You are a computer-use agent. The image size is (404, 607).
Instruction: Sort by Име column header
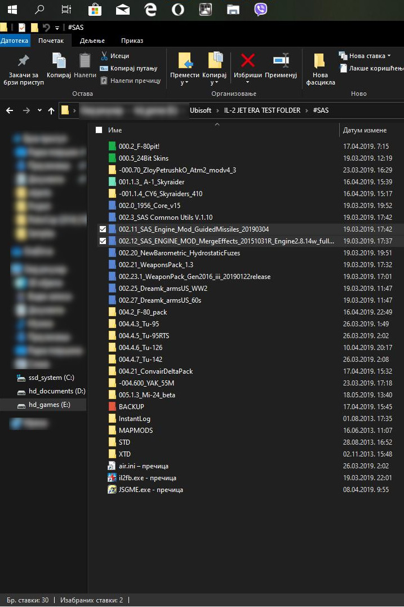115,130
